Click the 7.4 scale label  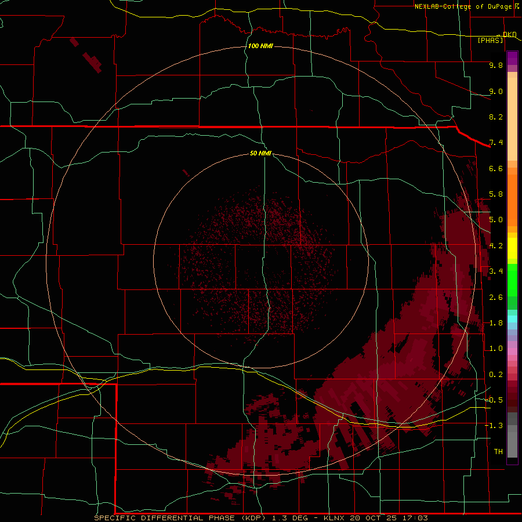pos(496,143)
